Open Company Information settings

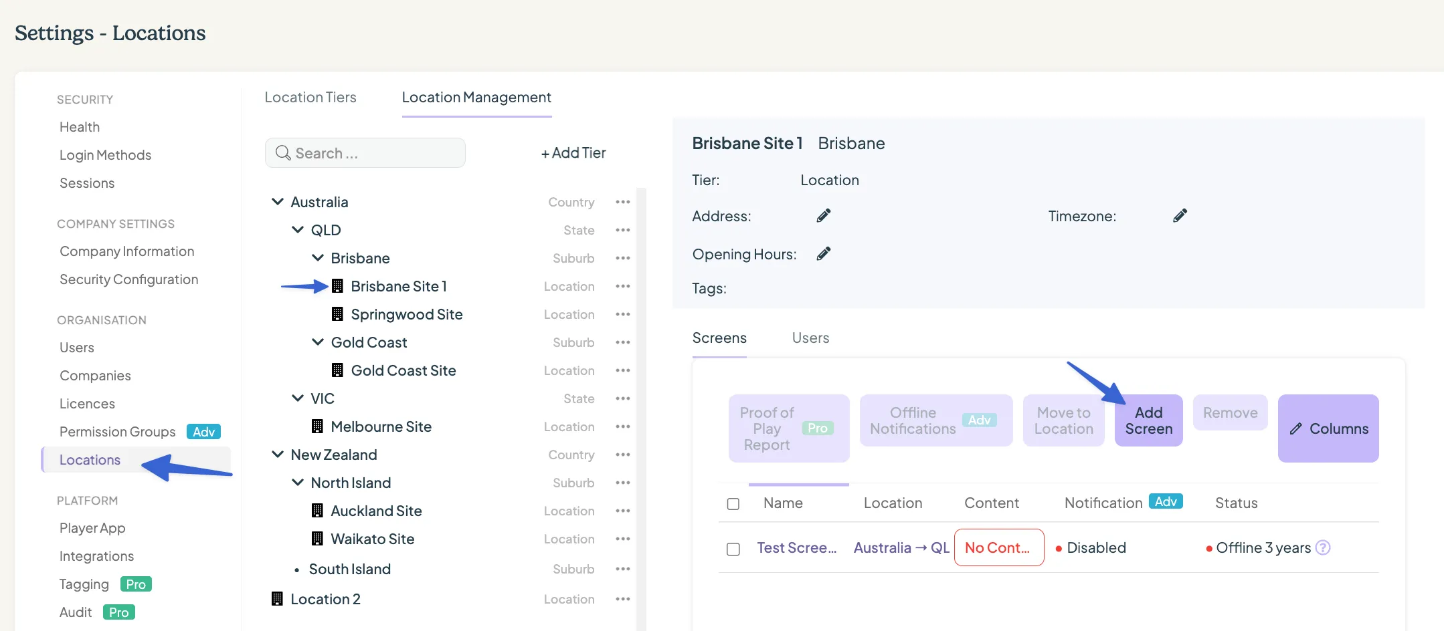127,251
